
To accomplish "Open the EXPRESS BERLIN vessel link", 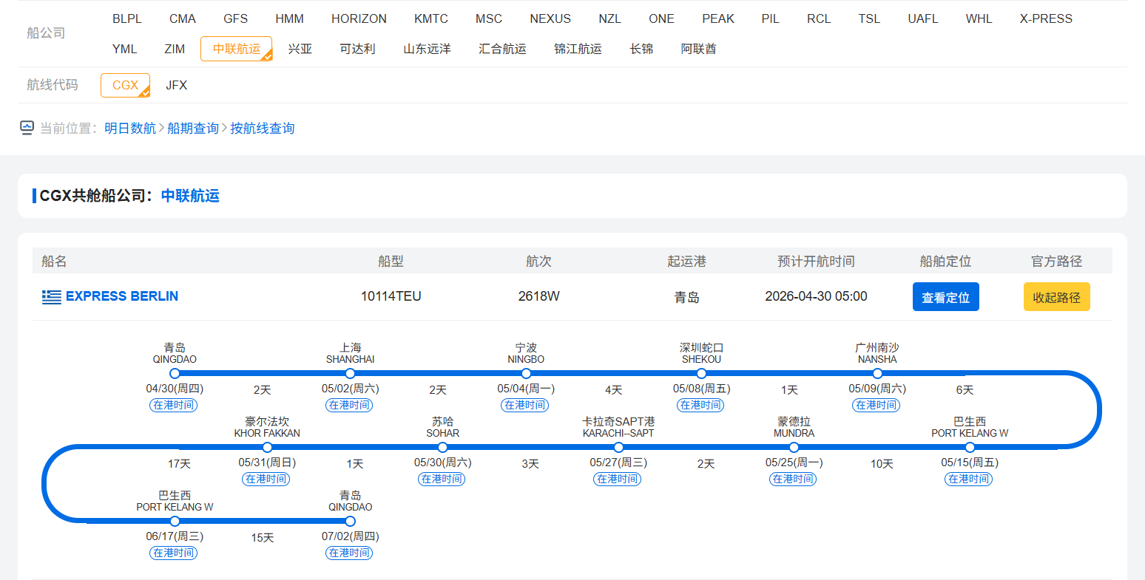I will pyautogui.click(x=122, y=296).
